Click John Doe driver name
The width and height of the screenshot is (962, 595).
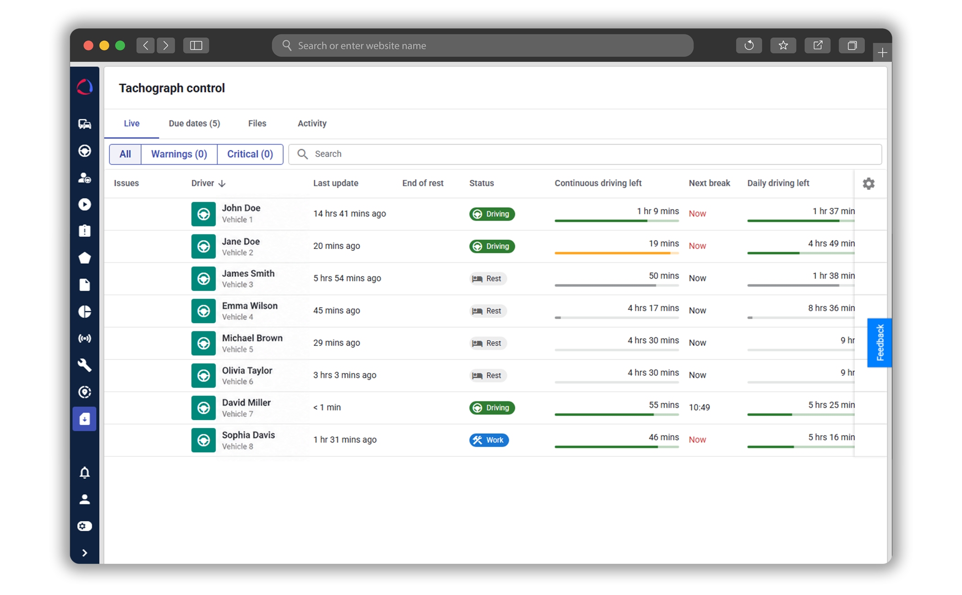coord(241,208)
